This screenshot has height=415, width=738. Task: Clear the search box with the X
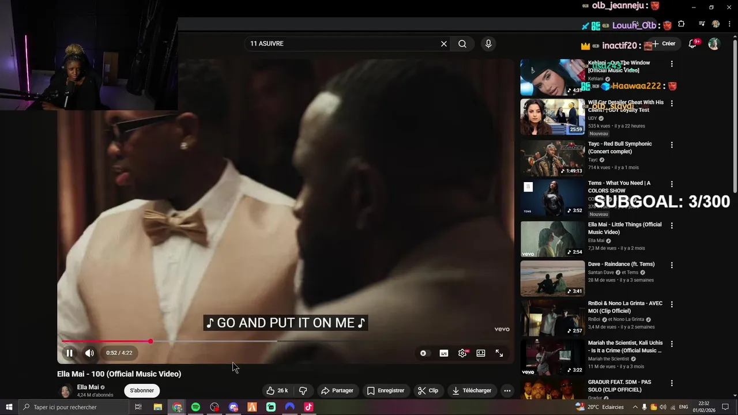coord(444,44)
